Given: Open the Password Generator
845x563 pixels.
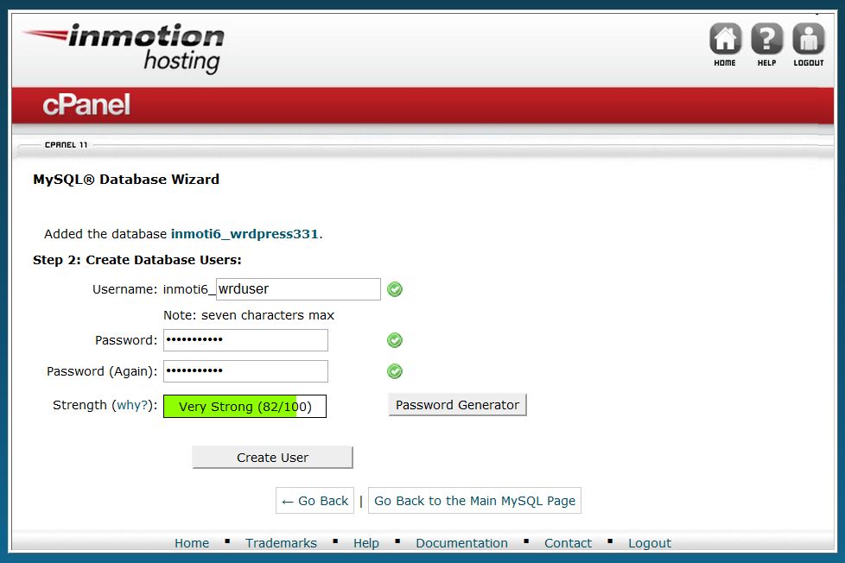Looking at the screenshot, I should pyautogui.click(x=457, y=405).
